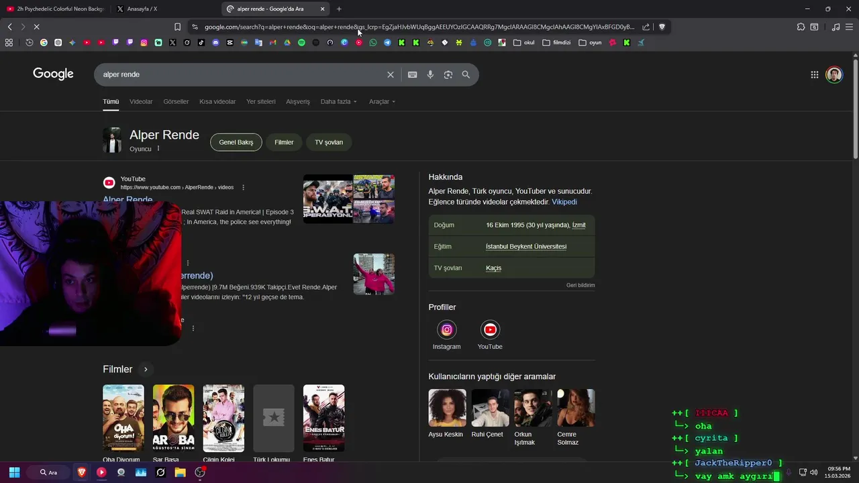Screen dimensions: 859x483
Task: Open the Discord bookmark icon
Action: tap(215, 42)
